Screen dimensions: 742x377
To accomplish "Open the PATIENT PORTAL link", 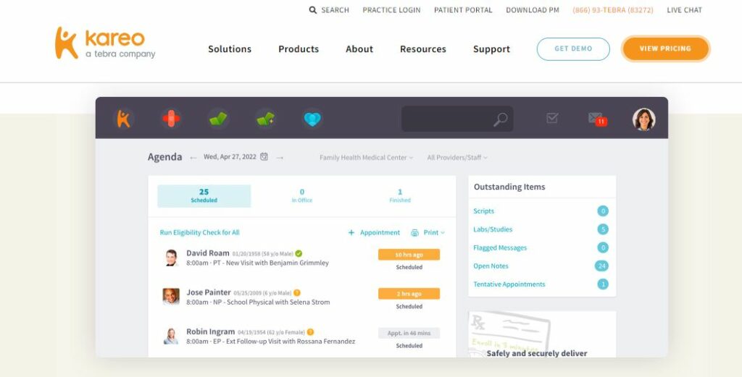I will pos(463,10).
